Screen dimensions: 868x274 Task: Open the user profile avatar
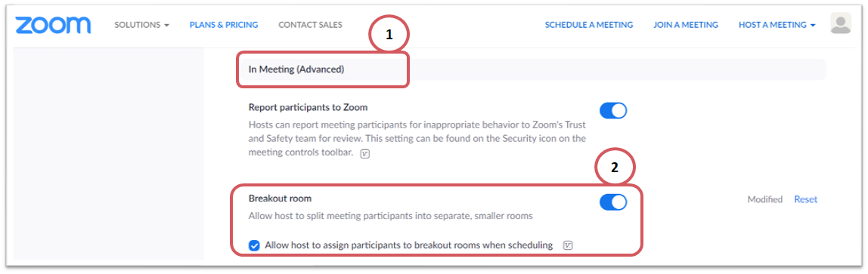point(840,23)
